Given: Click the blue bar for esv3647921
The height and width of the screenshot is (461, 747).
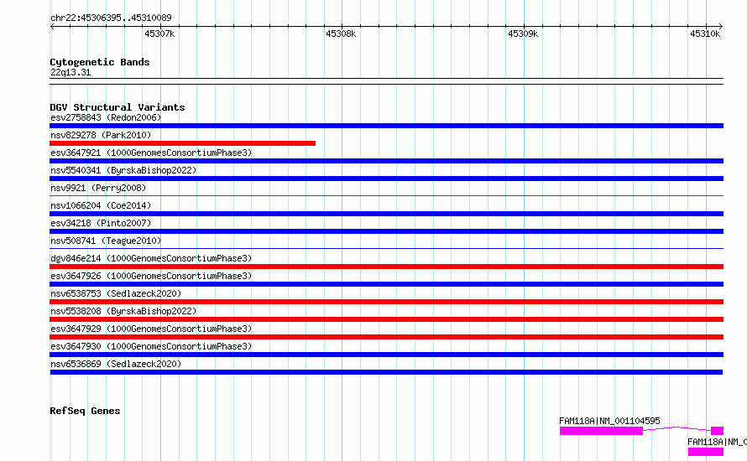Looking at the screenshot, I should (386, 161).
